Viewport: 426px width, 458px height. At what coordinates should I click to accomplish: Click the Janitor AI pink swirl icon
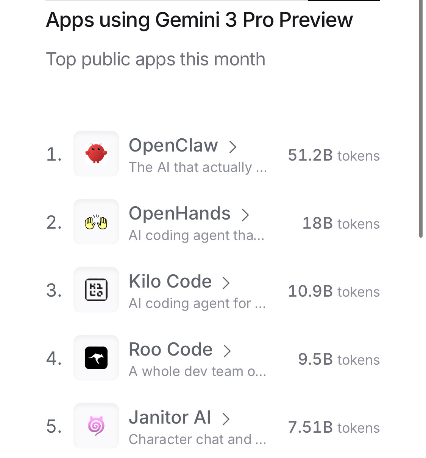96,426
